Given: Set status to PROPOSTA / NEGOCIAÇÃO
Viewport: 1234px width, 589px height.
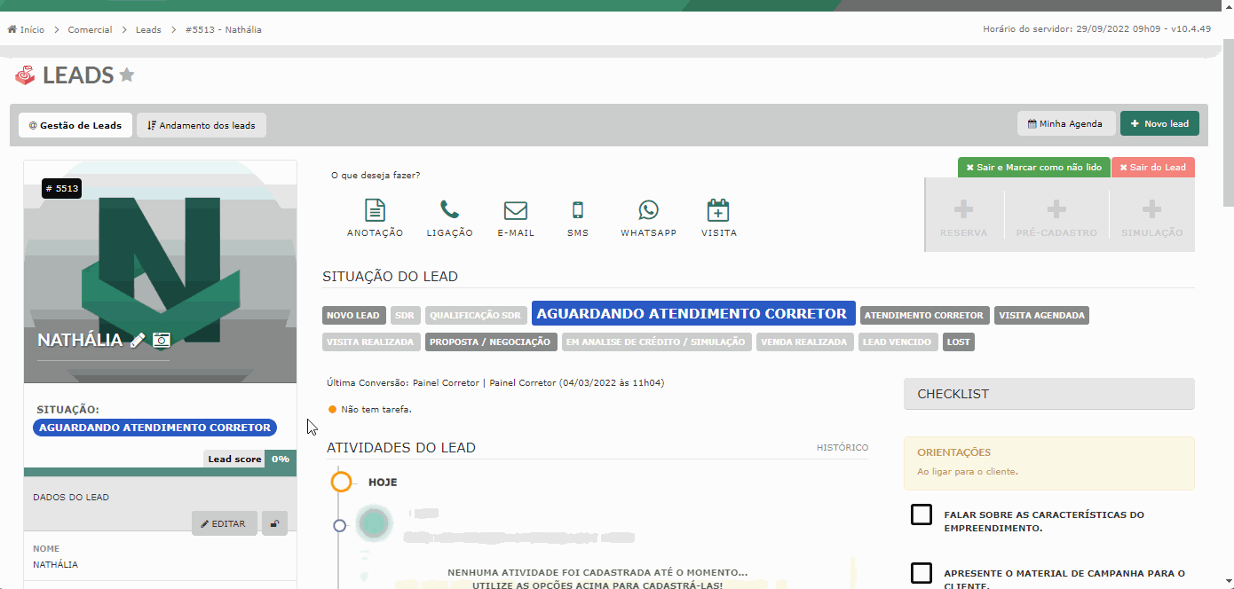Looking at the screenshot, I should tap(490, 342).
